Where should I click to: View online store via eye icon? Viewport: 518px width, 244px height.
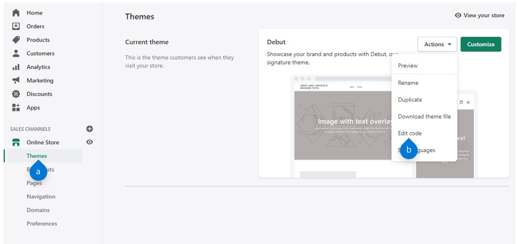coord(90,142)
